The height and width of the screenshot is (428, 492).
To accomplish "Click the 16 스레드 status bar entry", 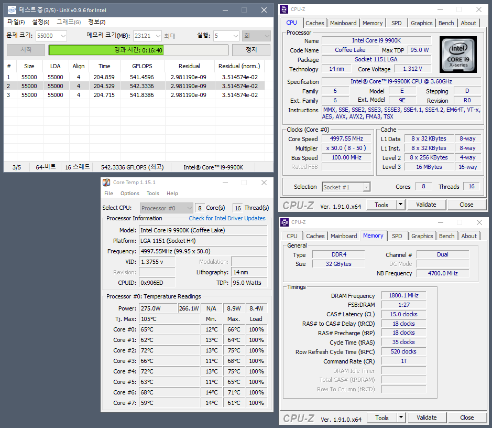I will click(78, 167).
